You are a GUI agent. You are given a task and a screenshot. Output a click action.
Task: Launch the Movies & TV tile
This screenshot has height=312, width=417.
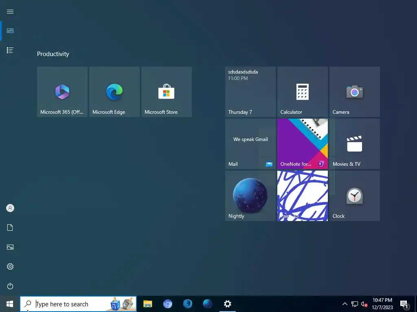[355, 144]
